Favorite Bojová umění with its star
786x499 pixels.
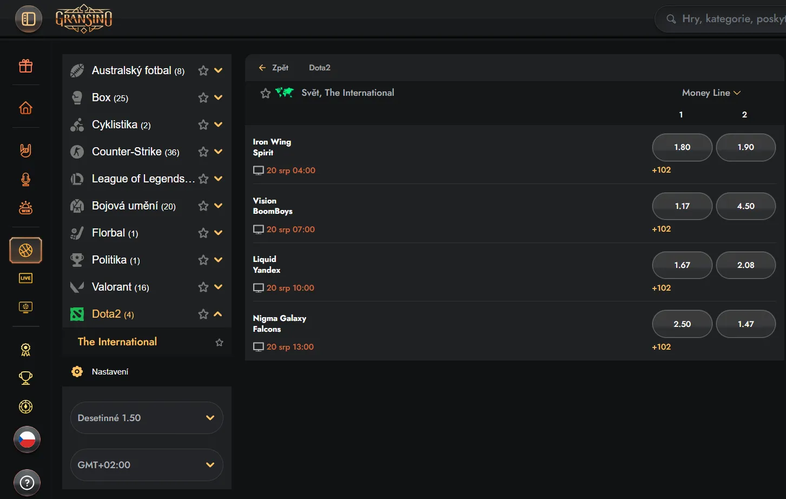click(x=203, y=206)
